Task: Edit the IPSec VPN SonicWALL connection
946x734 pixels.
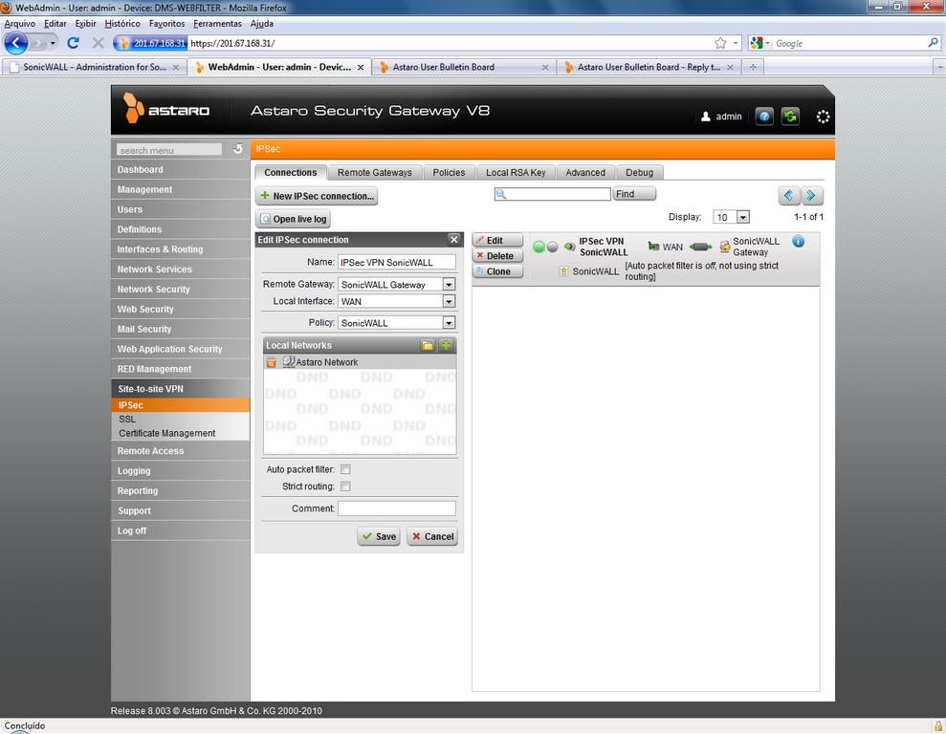Action: pyautogui.click(x=497, y=240)
